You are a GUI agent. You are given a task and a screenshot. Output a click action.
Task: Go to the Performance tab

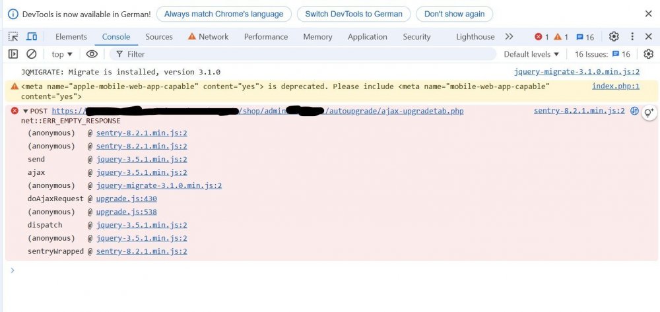pyautogui.click(x=266, y=36)
